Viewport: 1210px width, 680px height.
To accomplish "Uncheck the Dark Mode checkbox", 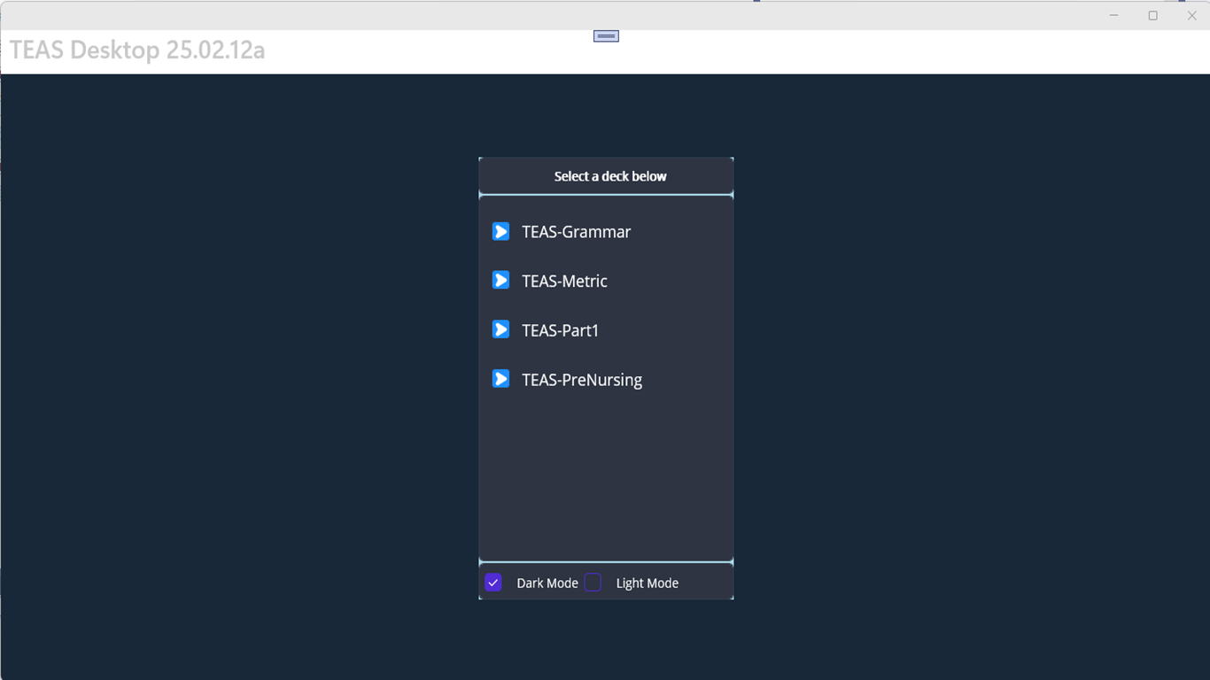I will (x=493, y=583).
